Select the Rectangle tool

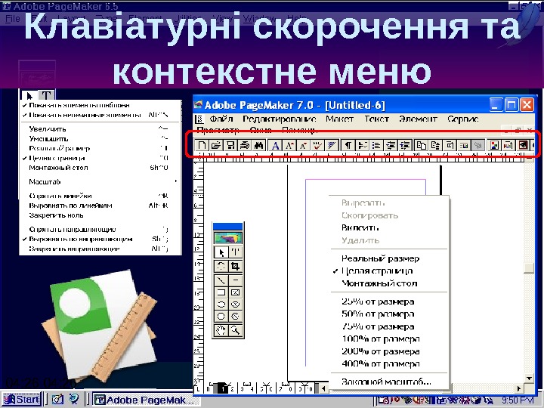pyautogui.click(x=221, y=292)
